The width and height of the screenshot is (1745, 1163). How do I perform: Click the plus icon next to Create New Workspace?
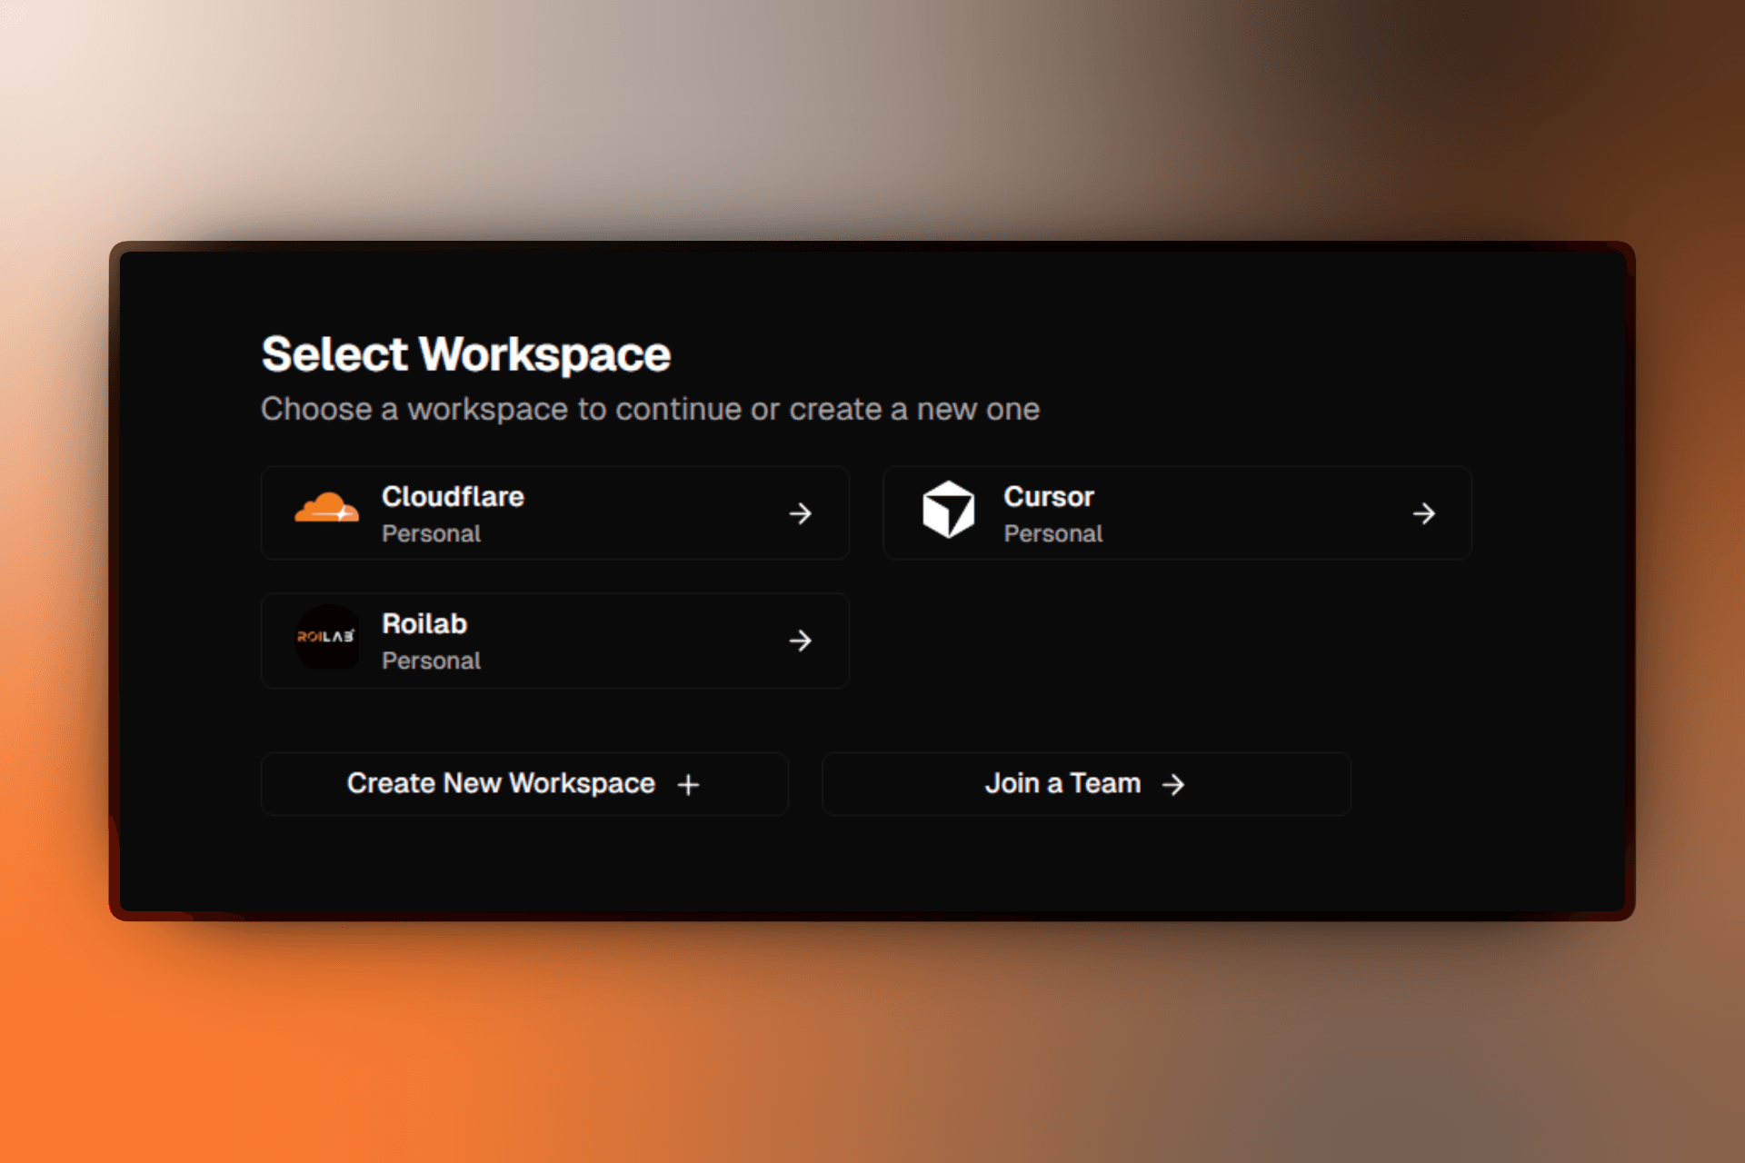[688, 783]
